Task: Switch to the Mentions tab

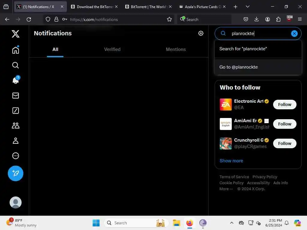Action: tap(176, 49)
